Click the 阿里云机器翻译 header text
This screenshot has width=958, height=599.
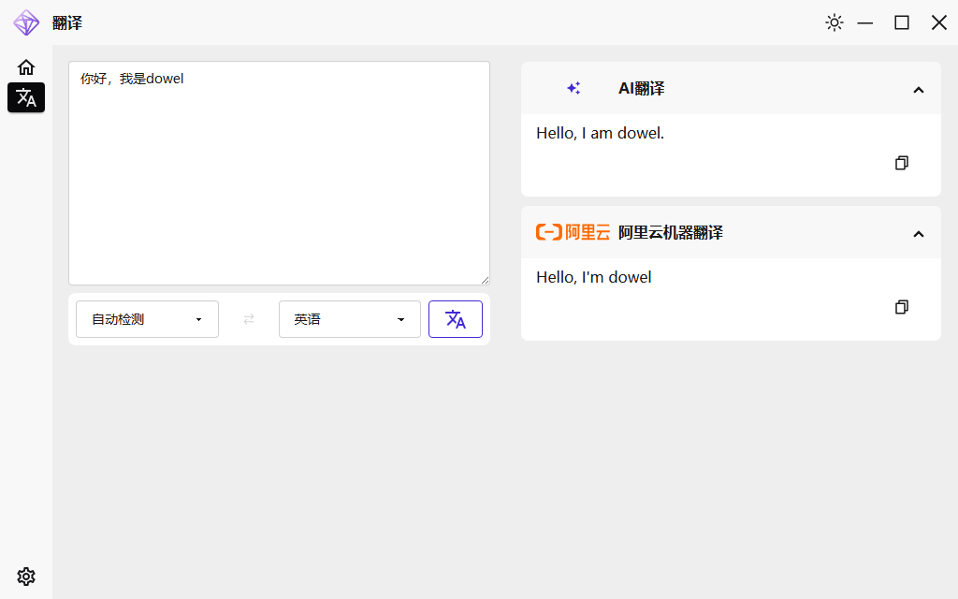click(670, 232)
